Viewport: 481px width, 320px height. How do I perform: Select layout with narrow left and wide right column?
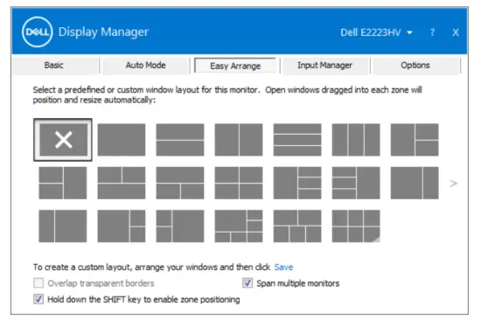point(63,226)
